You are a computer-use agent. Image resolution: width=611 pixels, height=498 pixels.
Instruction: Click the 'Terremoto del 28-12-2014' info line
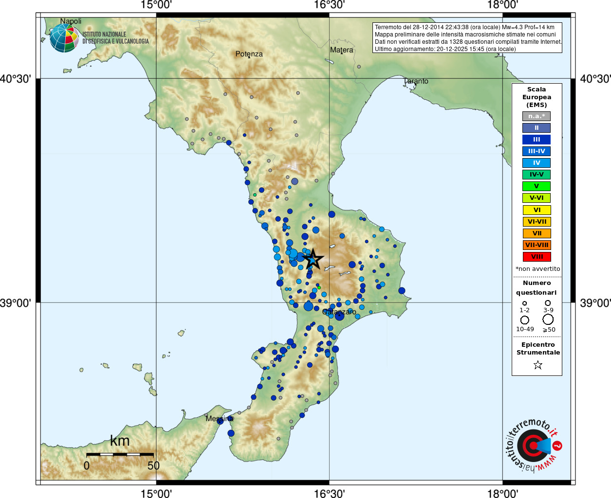464,27
